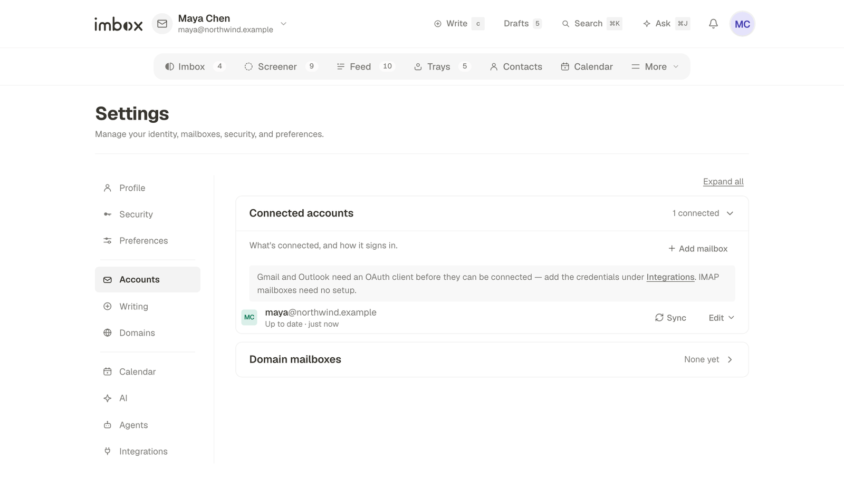Click the Write plus-circle icon
The height and width of the screenshot is (490, 844).
click(438, 24)
